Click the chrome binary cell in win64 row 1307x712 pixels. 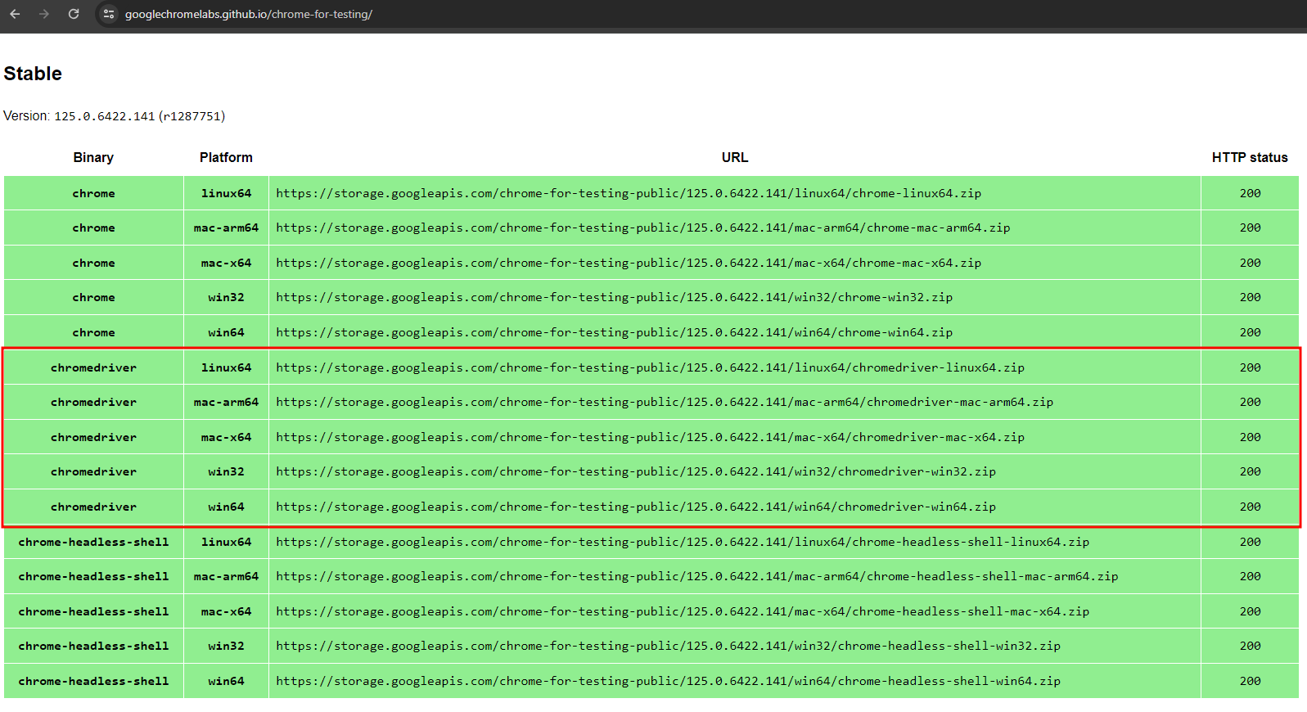[x=93, y=332]
